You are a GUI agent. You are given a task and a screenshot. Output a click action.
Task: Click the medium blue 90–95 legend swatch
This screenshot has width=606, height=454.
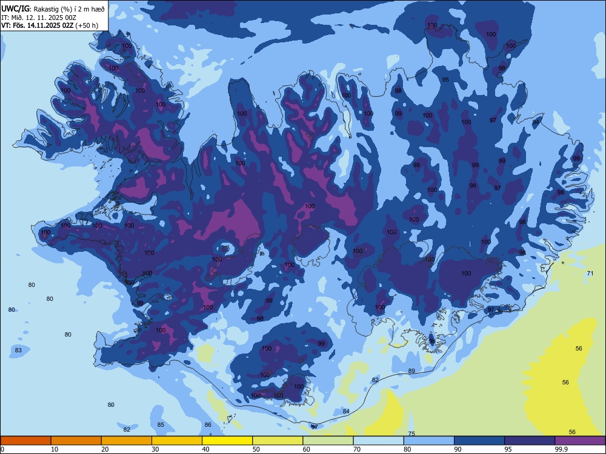click(479, 441)
